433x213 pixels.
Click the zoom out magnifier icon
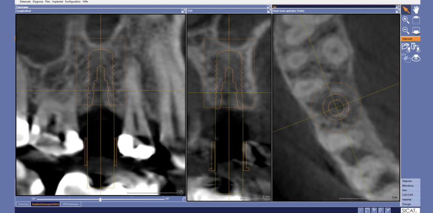point(406,30)
